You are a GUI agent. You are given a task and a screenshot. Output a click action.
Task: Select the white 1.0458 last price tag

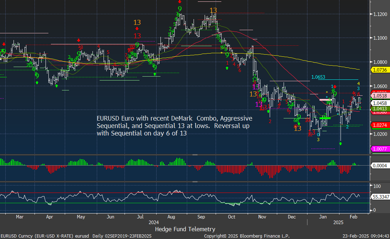click(380, 103)
